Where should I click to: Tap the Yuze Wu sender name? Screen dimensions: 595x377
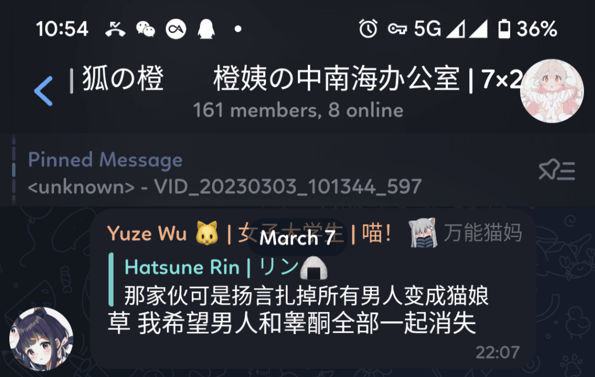(147, 234)
